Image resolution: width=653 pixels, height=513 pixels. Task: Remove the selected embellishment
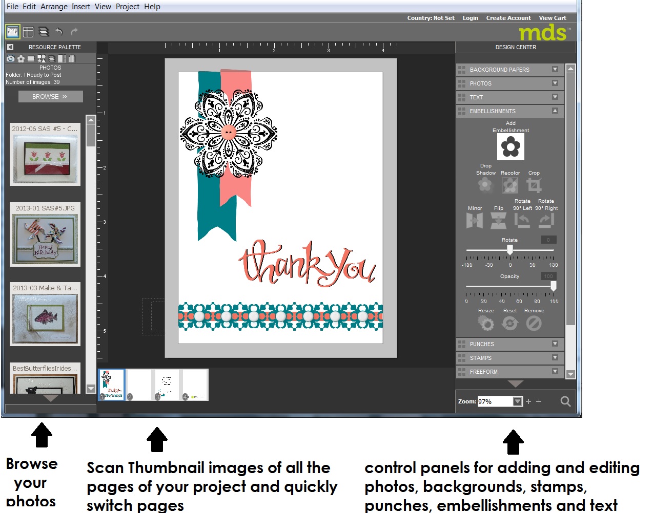pos(534,323)
